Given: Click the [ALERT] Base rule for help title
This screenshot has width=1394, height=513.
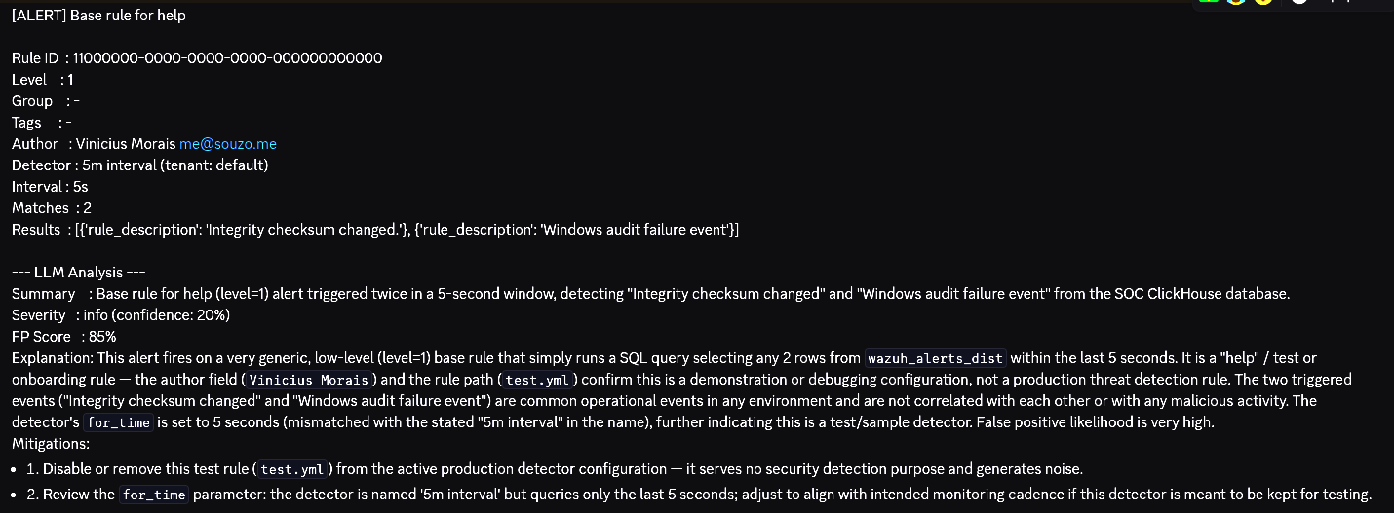Looking at the screenshot, I should pos(98,16).
